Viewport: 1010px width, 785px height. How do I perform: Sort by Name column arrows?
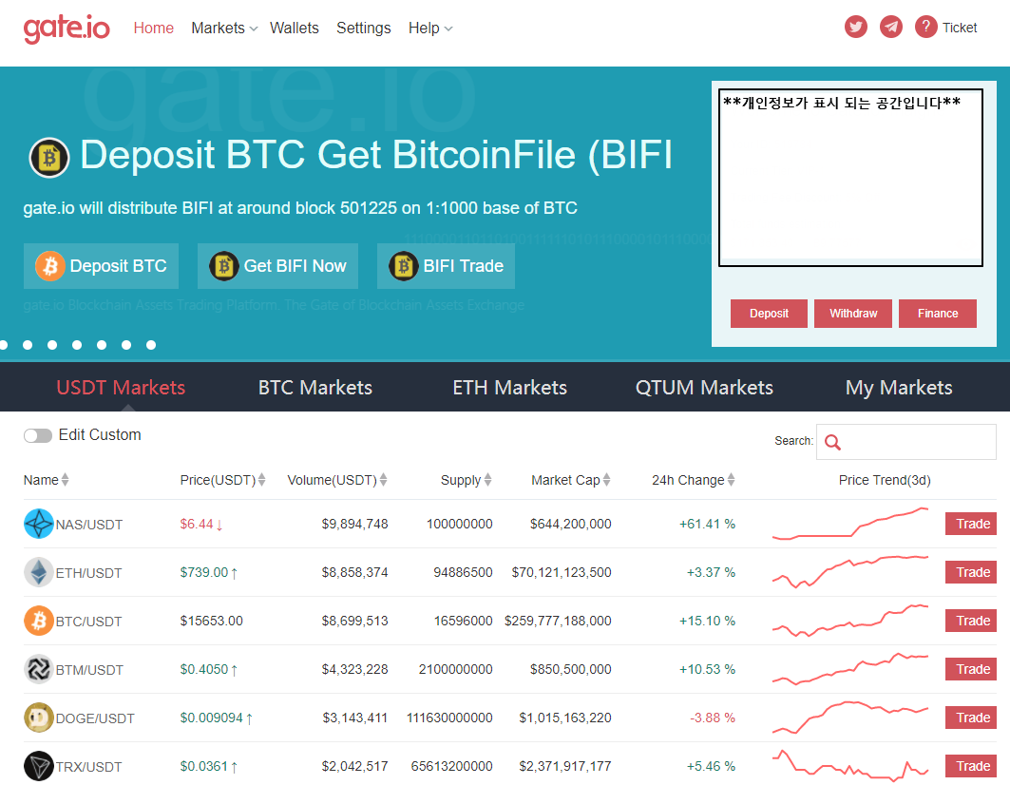[x=65, y=480]
